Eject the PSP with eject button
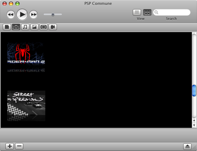 187,146
